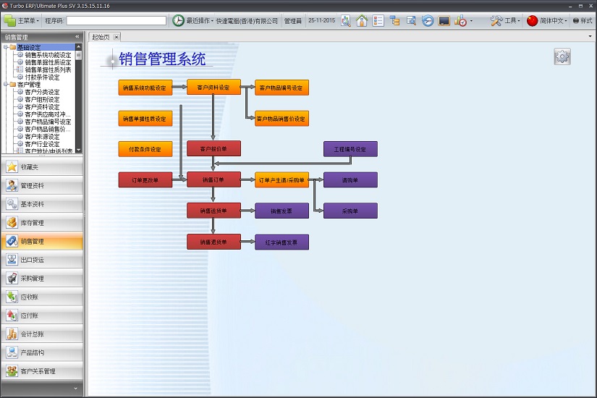Open dropdown arrow beside chart clock icon
The width and height of the screenshot is (597, 398).
(x=471, y=21)
